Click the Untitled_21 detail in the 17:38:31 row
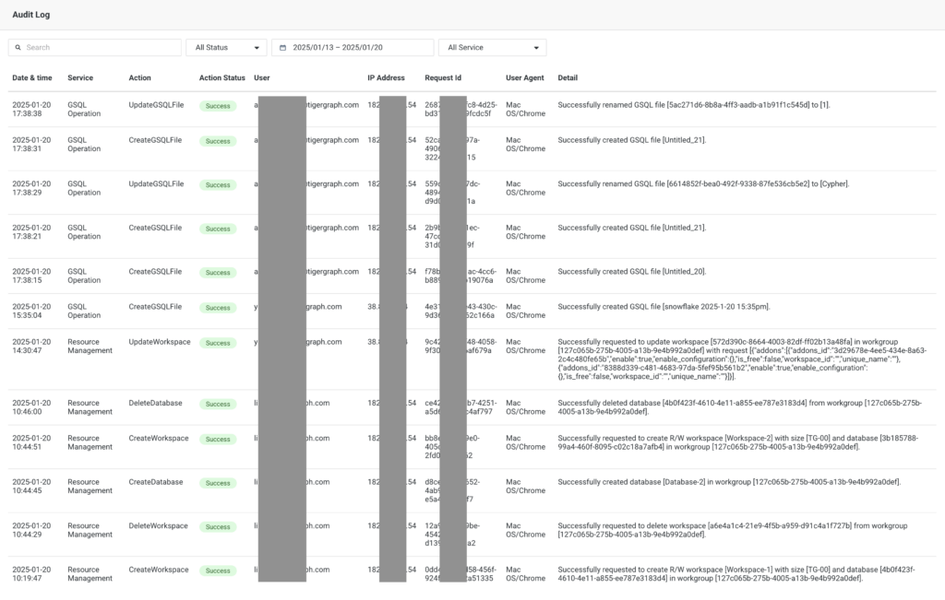Screen dimensions: 945x600 631,140
